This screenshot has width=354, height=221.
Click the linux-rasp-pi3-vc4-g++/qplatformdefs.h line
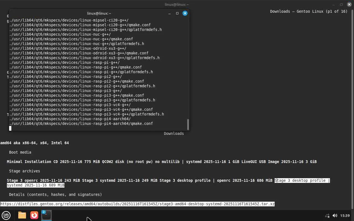pos(87,114)
